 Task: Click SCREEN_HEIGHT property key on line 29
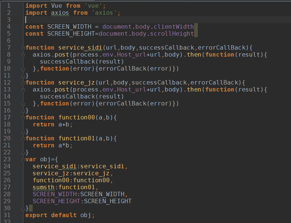[57, 201]
